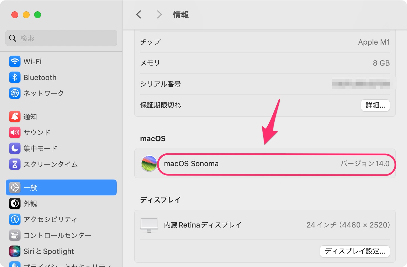This screenshot has height=267, width=407.
Task: Select the Bluetooth icon in sidebar
Action: 15,77
